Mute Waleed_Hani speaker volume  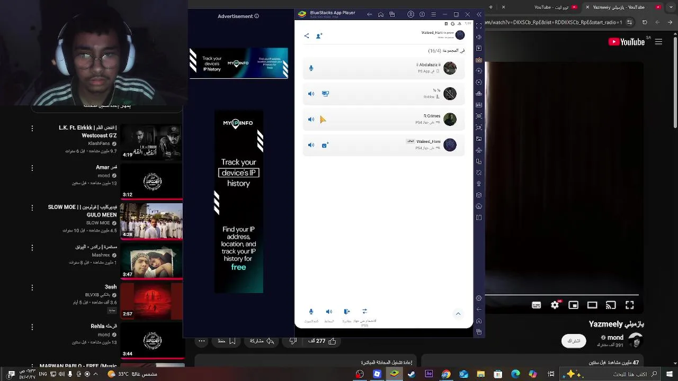click(311, 145)
